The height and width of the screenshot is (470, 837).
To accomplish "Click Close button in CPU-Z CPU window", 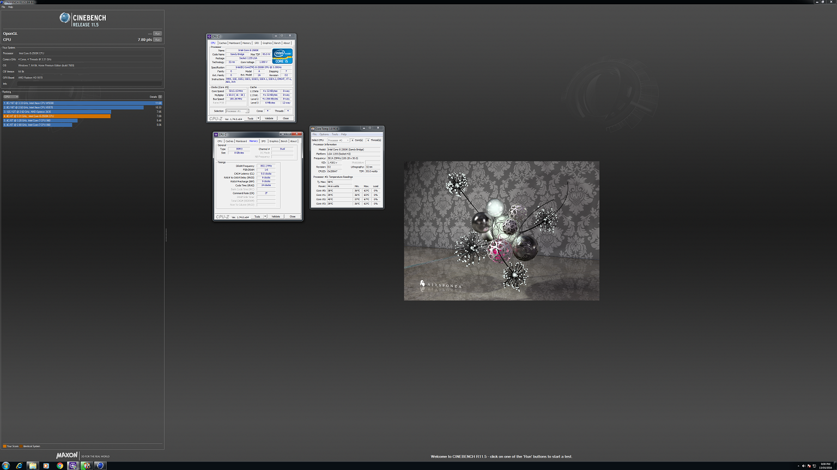I will [x=286, y=118].
